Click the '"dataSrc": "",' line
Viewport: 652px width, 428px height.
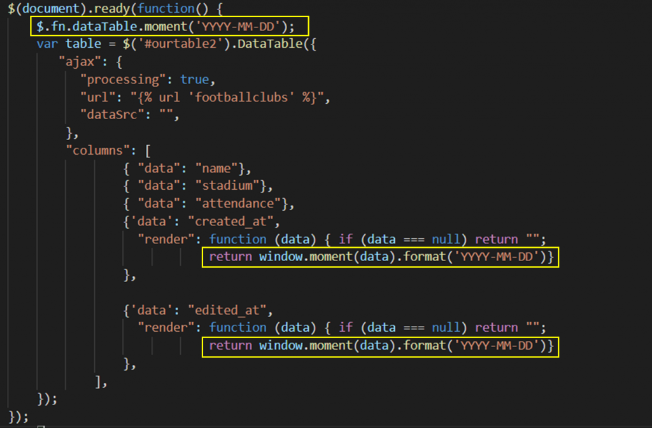pyautogui.click(x=130, y=115)
